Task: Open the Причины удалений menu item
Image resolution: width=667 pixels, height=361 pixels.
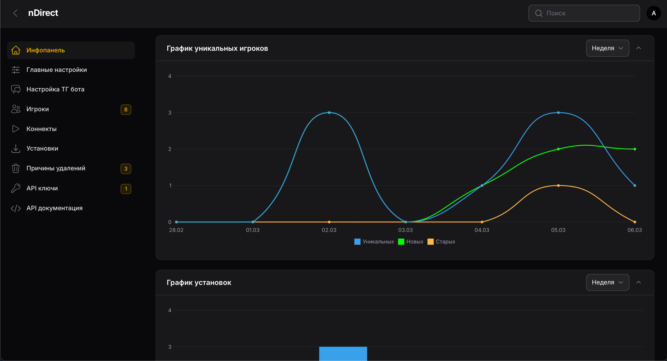Action: [x=56, y=168]
